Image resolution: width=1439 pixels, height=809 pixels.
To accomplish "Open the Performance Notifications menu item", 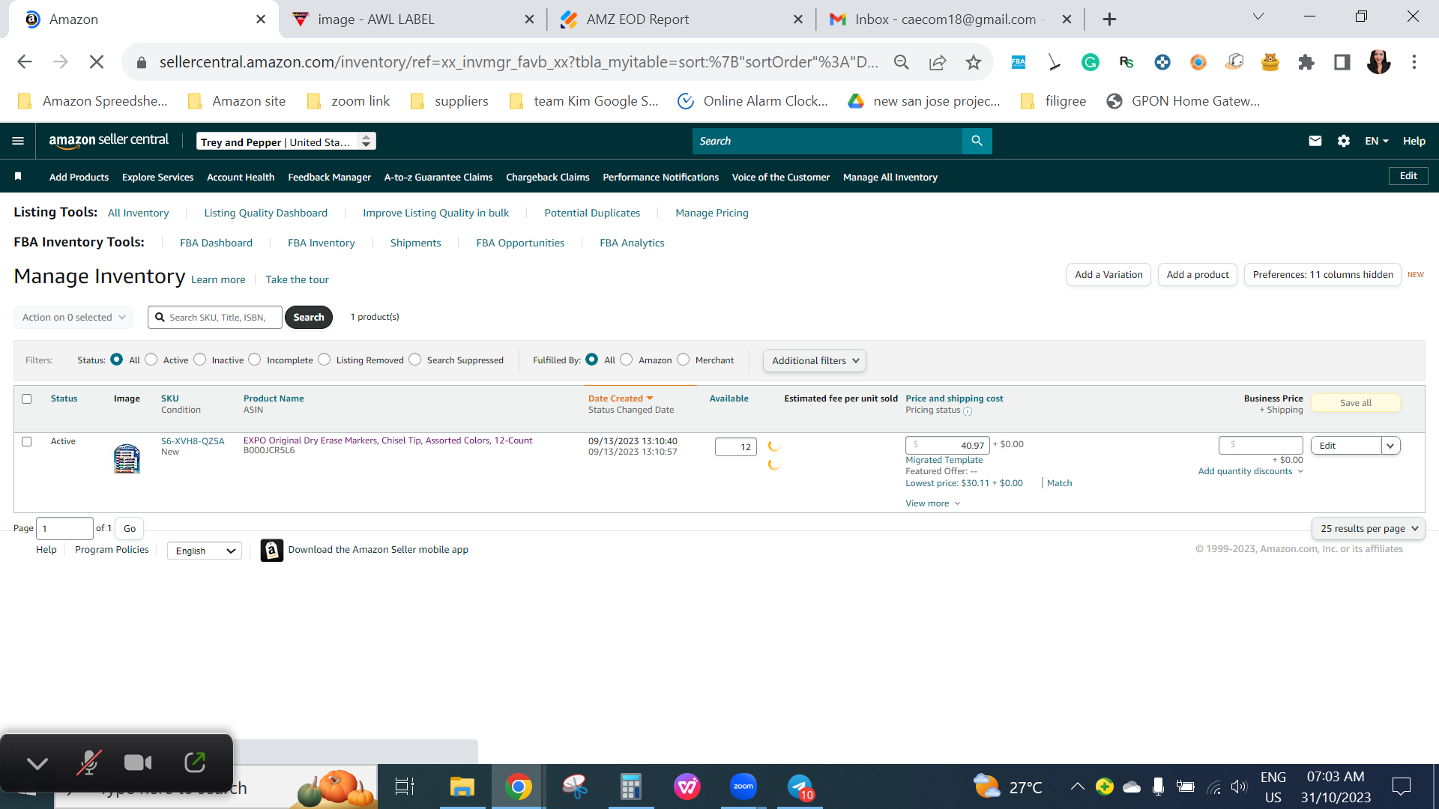I will (660, 178).
